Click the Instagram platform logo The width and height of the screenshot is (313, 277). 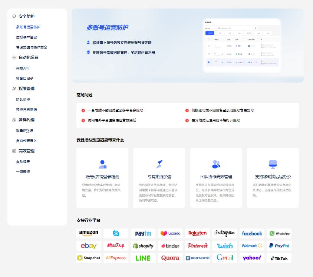tap(225, 233)
